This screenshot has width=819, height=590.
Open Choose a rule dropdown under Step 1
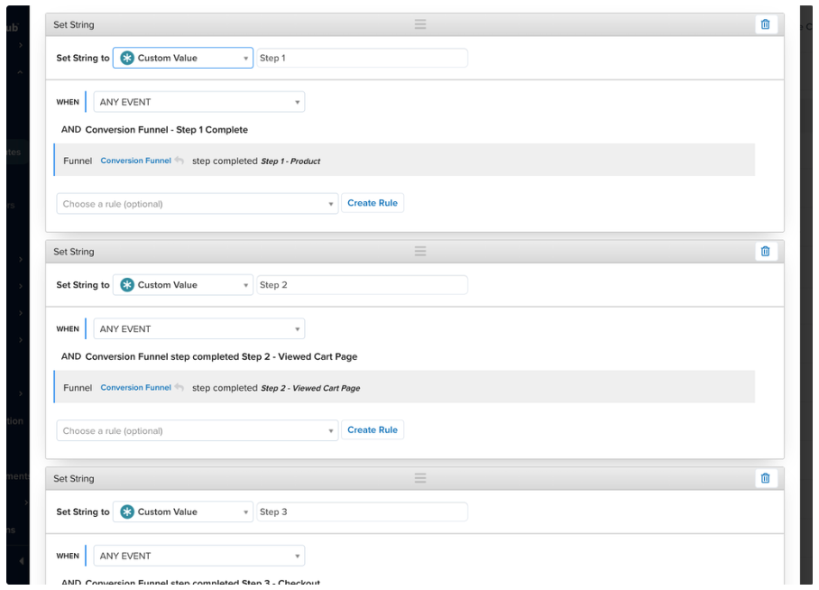198,204
